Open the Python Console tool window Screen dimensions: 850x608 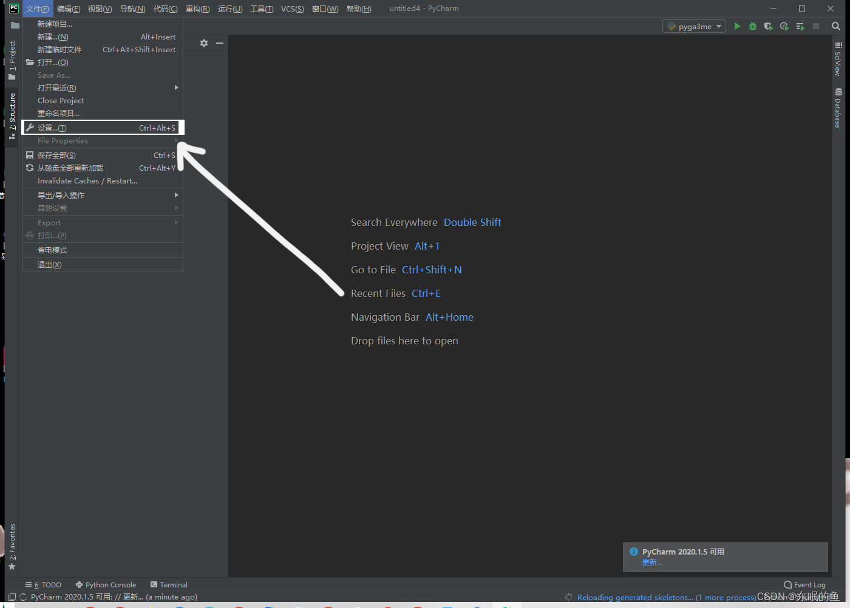[x=106, y=585]
